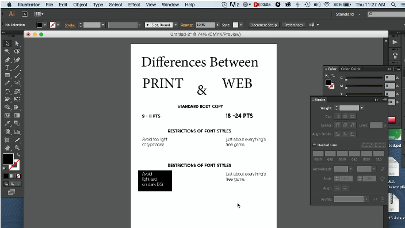
Task: Click the Opacity 100% input field
Action: (x=205, y=25)
